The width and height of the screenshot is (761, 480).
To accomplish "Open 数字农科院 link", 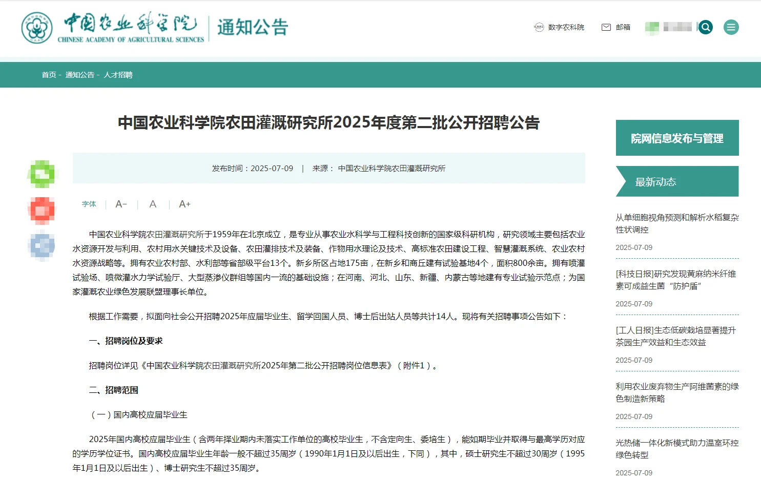I will (x=566, y=27).
